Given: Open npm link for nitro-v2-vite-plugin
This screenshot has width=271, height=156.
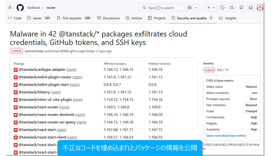Looking at the screenshot, I should (x=77, y=100).
